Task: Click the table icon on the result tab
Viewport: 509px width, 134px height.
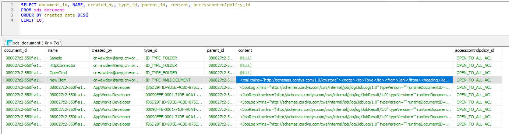Action: 10,43
